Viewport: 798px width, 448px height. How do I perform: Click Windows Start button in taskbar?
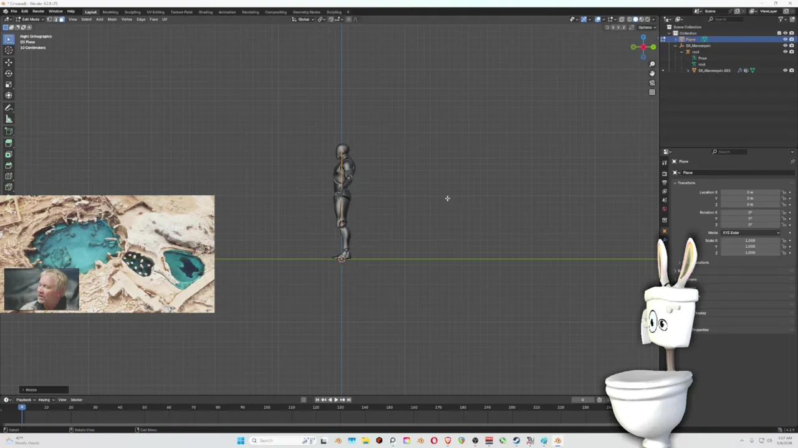point(241,441)
